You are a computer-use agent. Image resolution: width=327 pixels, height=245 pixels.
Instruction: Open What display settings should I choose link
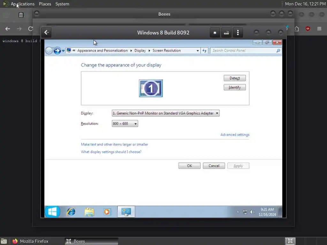tap(111, 152)
